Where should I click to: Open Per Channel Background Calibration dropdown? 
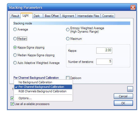(x=36, y=78)
